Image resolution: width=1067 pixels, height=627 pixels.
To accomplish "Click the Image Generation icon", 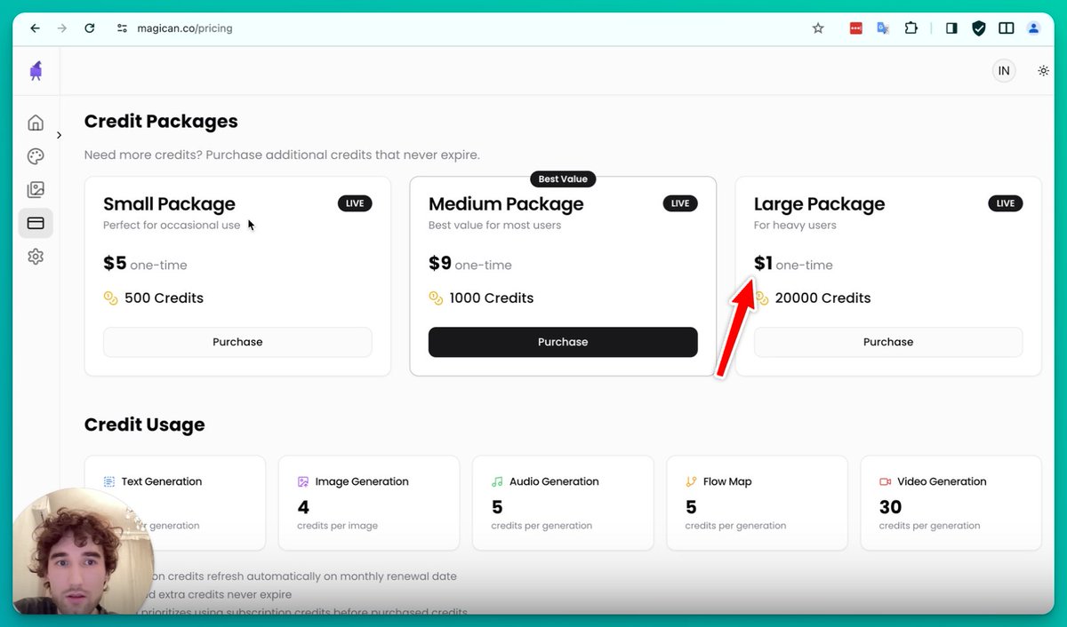I will click(x=303, y=481).
